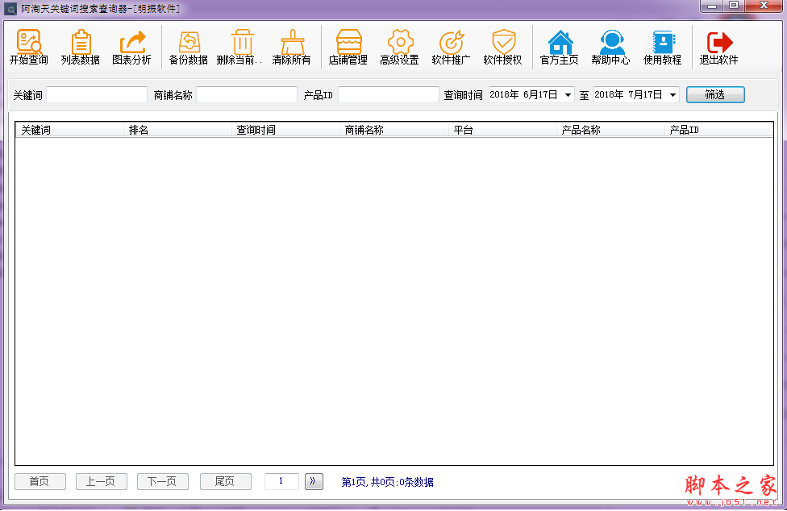Click the 尾页 (Last Page) button

(x=225, y=481)
